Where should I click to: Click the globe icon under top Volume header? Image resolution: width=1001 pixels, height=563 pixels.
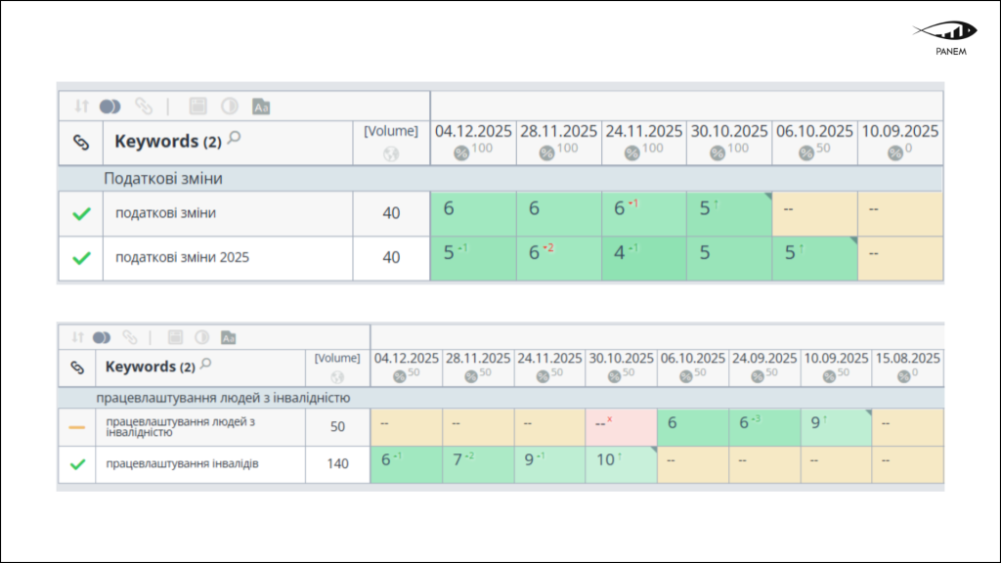coord(391,153)
